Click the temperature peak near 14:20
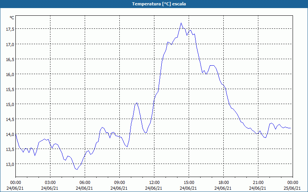The image size is (308, 192). coord(181,23)
